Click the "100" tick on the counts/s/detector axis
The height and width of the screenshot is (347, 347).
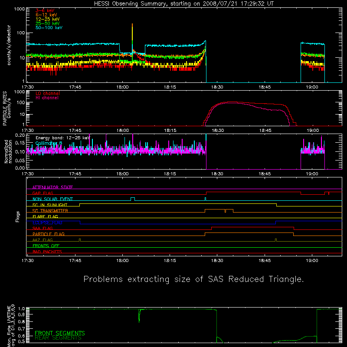pyautogui.click(x=21, y=33)
